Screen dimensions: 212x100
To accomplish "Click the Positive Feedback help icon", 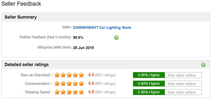I will pyautogui.click(x=116, y=37).
